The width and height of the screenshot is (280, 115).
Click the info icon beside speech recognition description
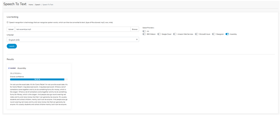click(7, 22)
